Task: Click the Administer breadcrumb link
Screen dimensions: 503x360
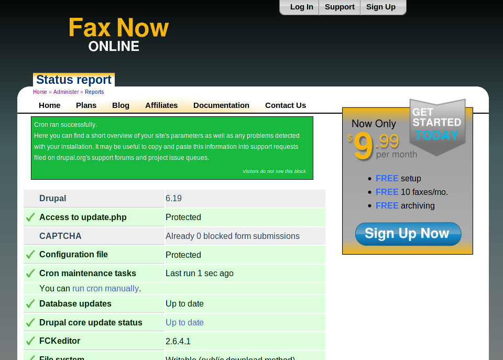Action: pos(66,92)
